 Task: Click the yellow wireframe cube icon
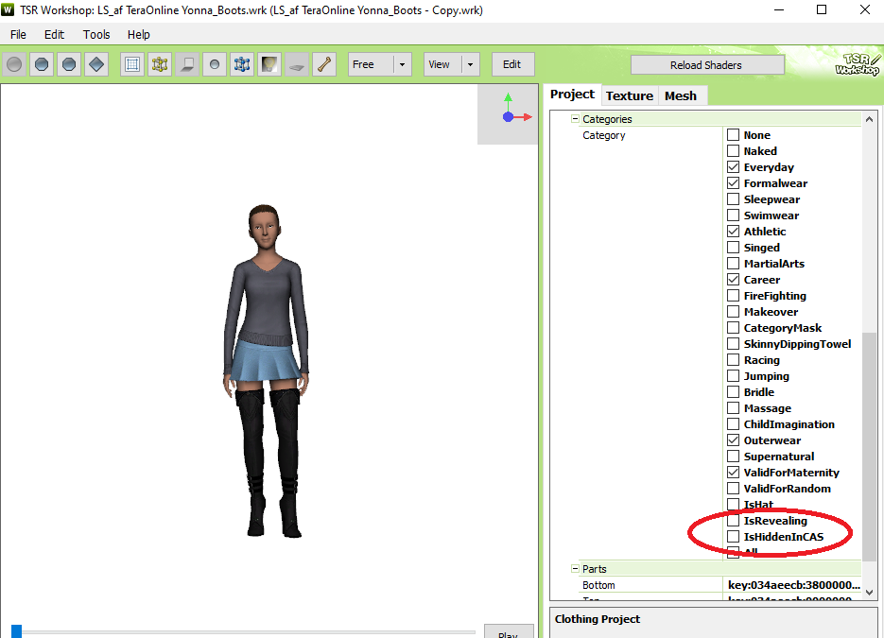pos(160,64)
